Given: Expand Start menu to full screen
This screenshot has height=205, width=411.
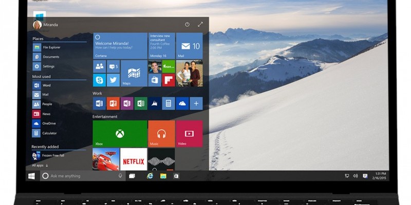Looking at the screenshot, I should click(200, 24).
